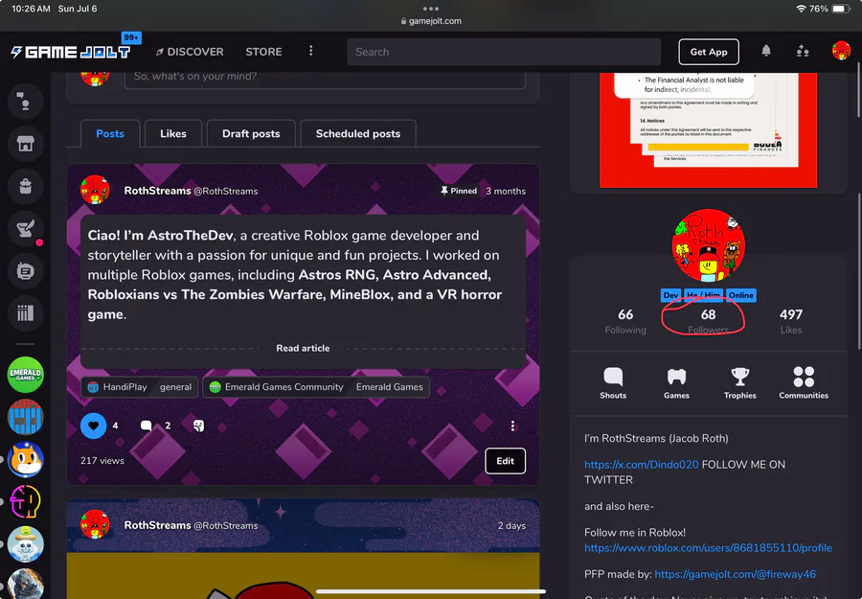Open profile Communities
The image size is (862, 599).
point(804,383)
